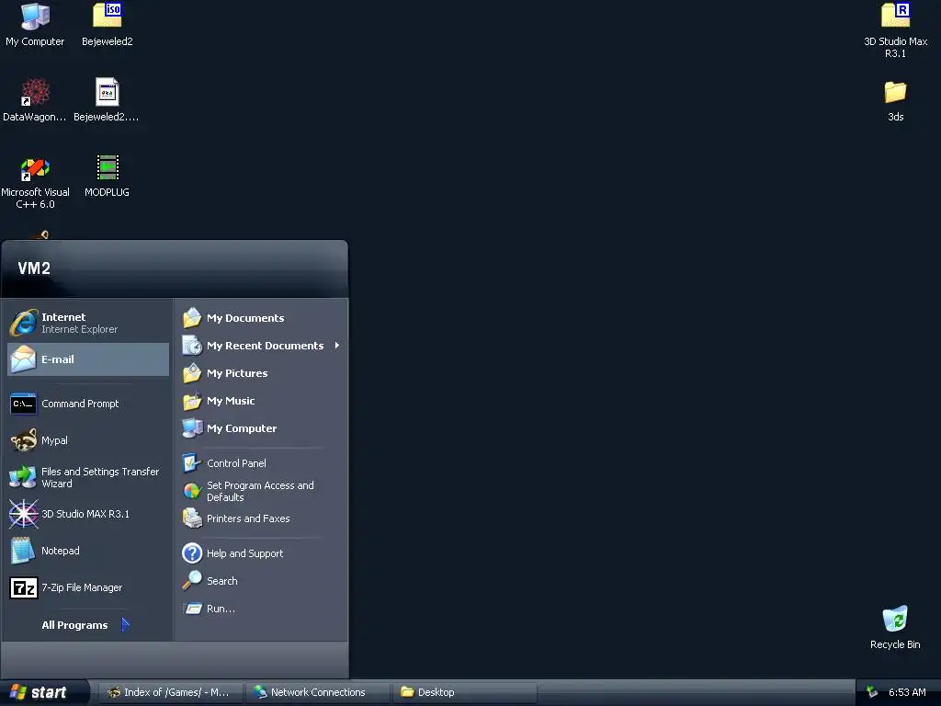
Task: Open My Pictures folder
Action: pos(261,373)
